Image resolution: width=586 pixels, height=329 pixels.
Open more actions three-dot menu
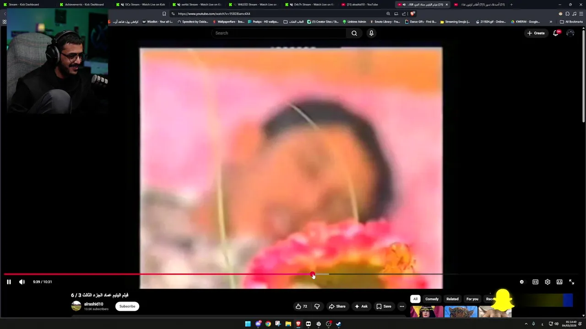click(x=402, y=306)
